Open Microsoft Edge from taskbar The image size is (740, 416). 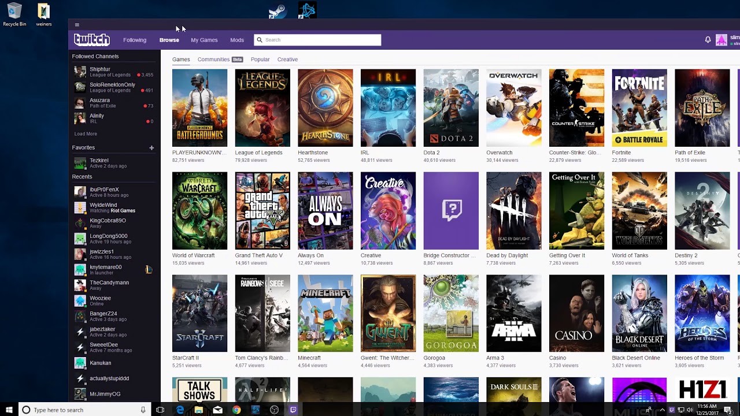180,410
